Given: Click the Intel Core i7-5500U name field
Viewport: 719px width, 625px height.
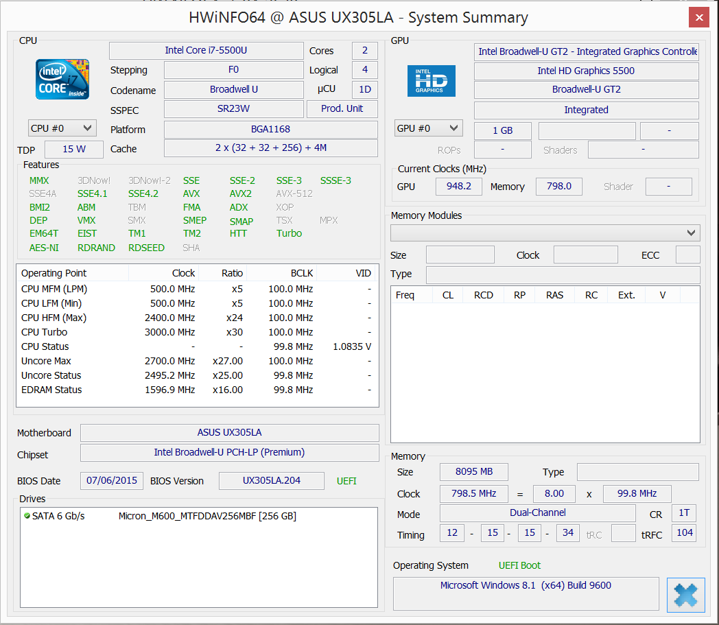Looking at the screenshot, I should pyautogui.click(x=207, y=51).
